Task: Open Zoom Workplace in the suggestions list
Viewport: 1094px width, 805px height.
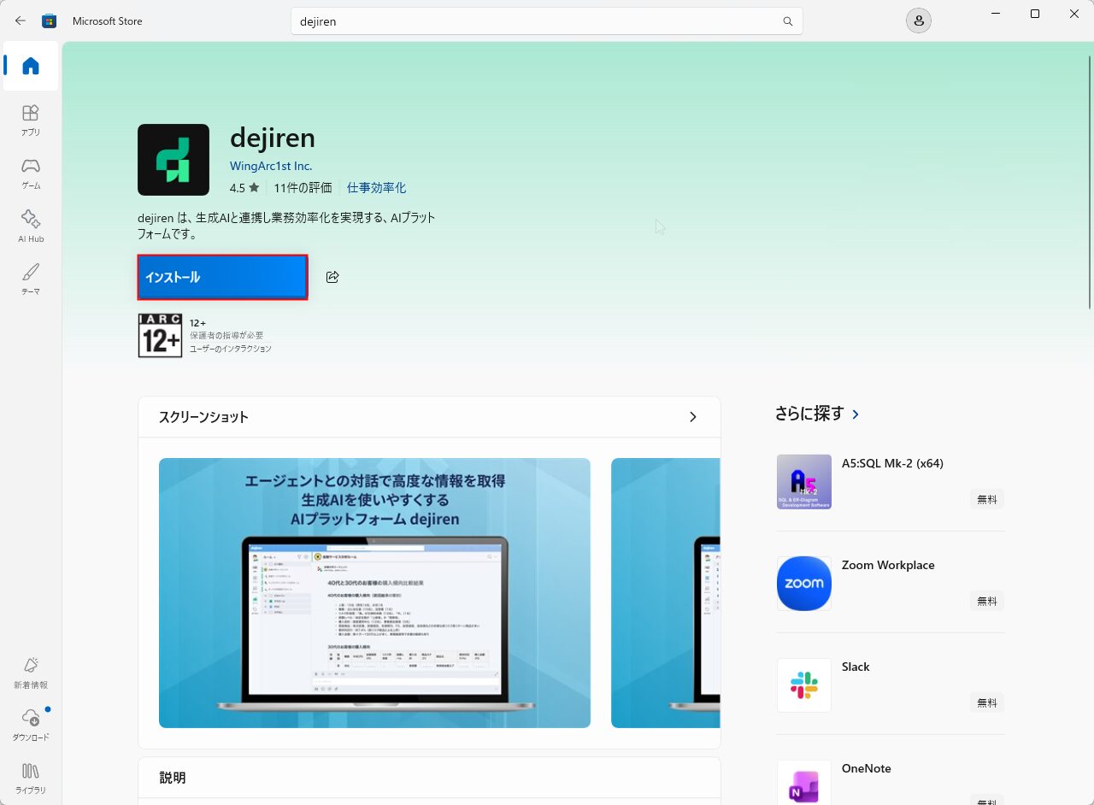Action: click(x=888, y=566)
